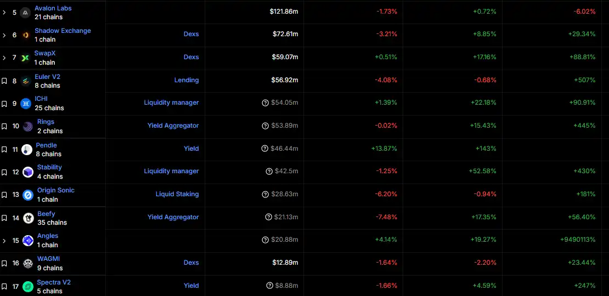Click the Avalon Labs logo icon

tap(25, 13)
